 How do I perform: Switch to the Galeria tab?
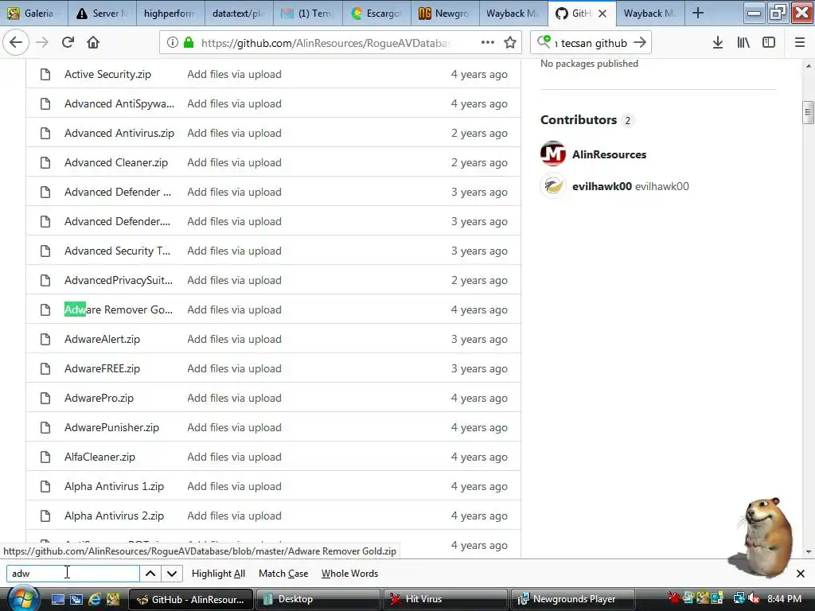tap(33, 13)
